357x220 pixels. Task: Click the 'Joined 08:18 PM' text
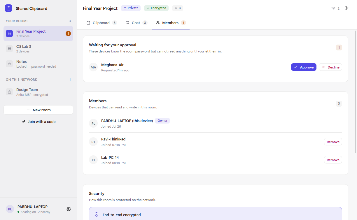point(113,163)
